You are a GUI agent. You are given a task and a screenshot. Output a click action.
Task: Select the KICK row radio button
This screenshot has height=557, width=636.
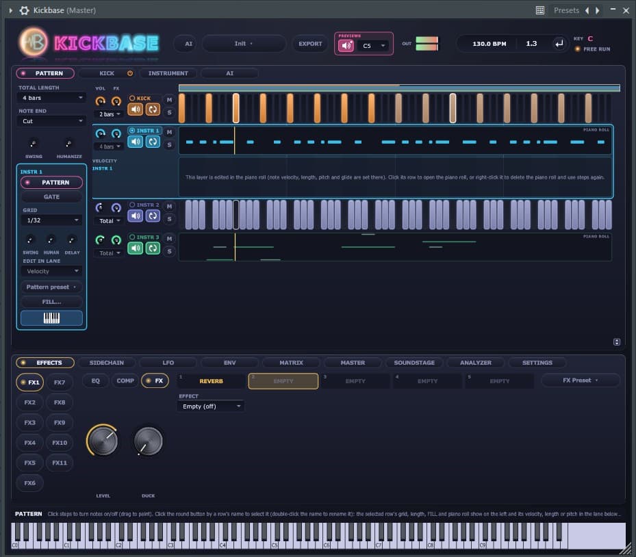(132, 98)
